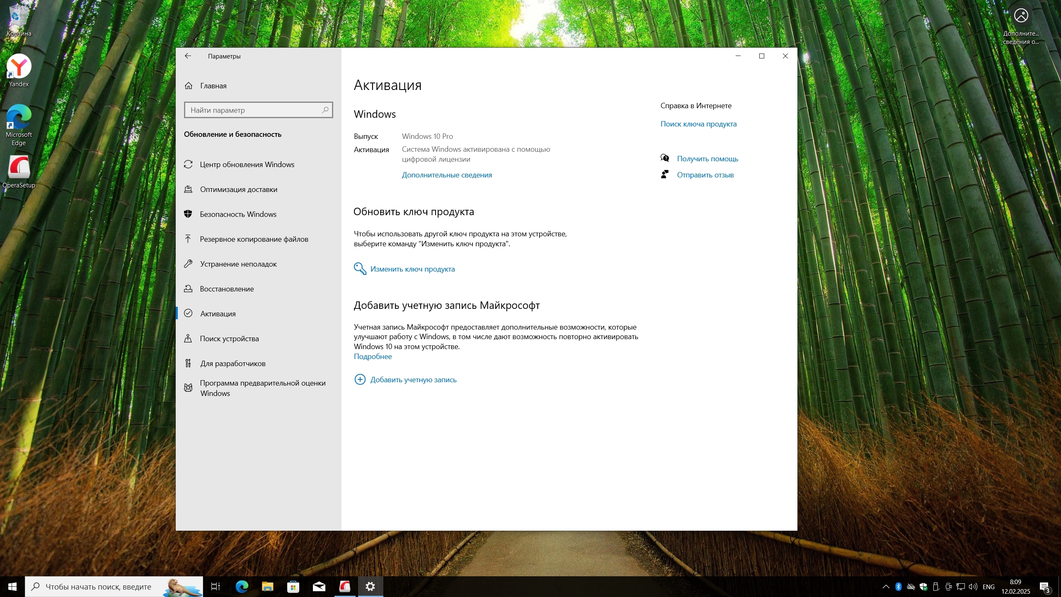Click the Найти параметр search field
This screenshot has height=597, width=1061.
point(253,110)
